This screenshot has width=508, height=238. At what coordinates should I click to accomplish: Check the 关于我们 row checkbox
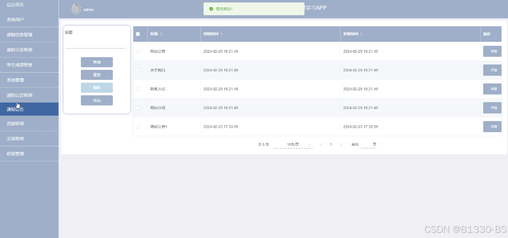(x=138, y=70)
